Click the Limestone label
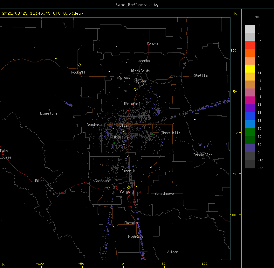The width and height of the screenshot is (274, 268). (x=49, y=113)
